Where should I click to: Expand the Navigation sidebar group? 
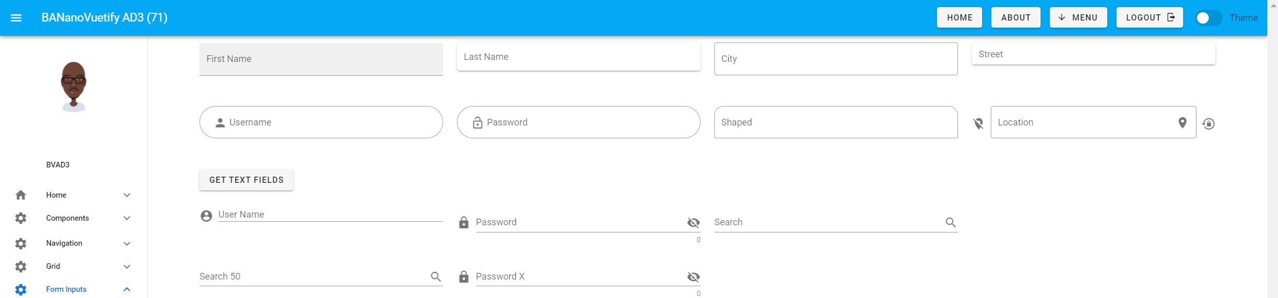127,243
